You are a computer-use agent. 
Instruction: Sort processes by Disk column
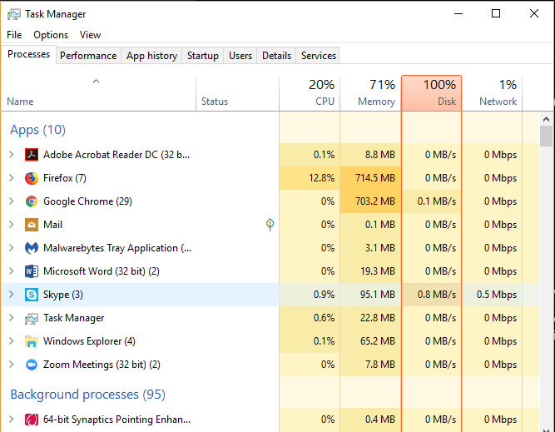click(x=432, y=93)
